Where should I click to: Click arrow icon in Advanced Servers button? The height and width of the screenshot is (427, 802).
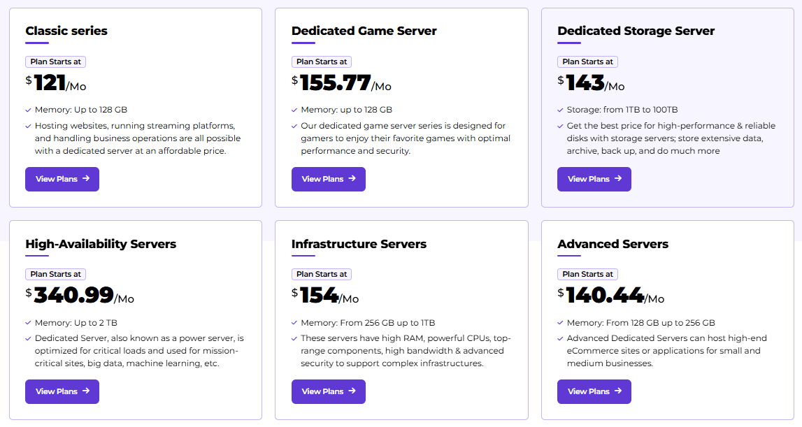pyautogui.click(x=618, y=391)
